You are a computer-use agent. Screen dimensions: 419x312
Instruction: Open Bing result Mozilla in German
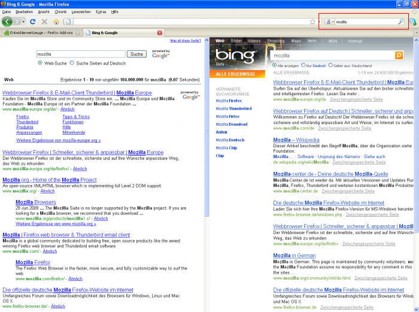(x=294, y=255)
